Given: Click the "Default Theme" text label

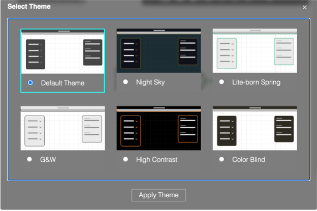Looking at the screenshot, I should click(x=62, y=83).
